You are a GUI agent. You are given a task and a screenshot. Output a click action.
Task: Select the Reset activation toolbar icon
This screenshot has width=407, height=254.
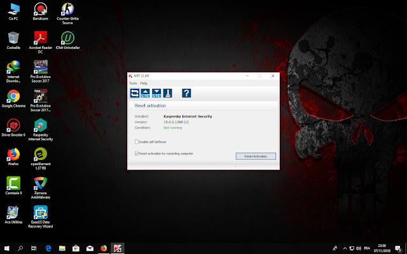point(134,93)
